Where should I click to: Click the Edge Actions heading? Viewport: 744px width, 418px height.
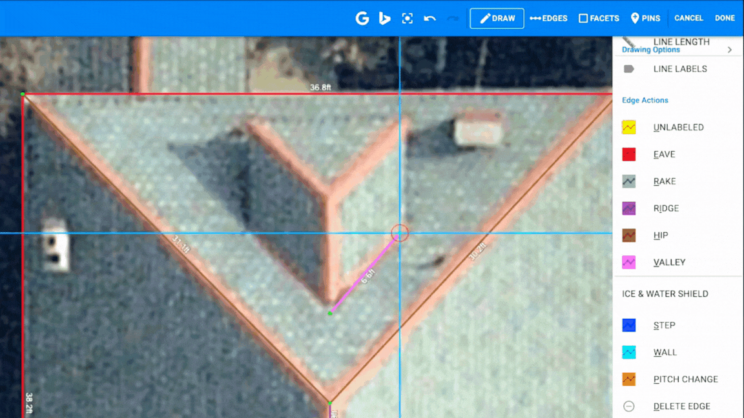click(645, 101)
